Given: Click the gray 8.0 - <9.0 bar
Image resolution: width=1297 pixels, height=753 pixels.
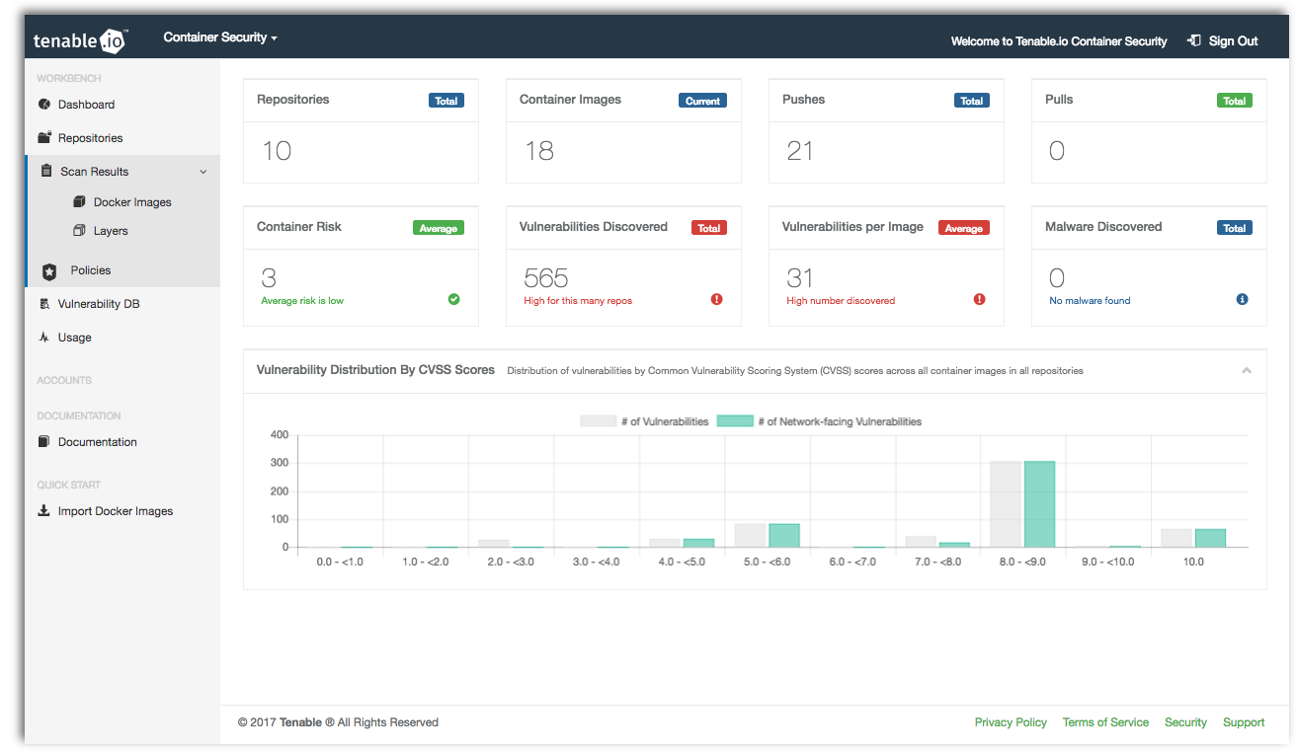Looking at the screenshot, I should 1006,504.
